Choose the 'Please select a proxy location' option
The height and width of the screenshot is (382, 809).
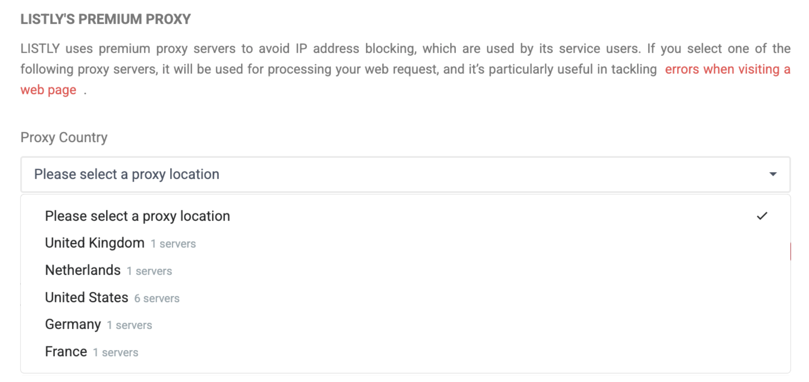click(x=137, y=216)
